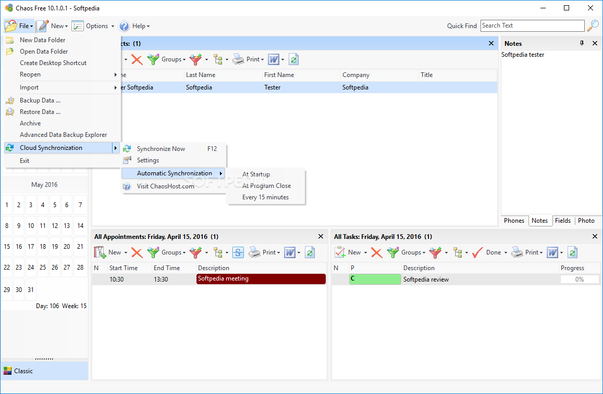Viewport: 603px width, 394px height.
Task: Click the green priority C cell
Action: (375, 279)
